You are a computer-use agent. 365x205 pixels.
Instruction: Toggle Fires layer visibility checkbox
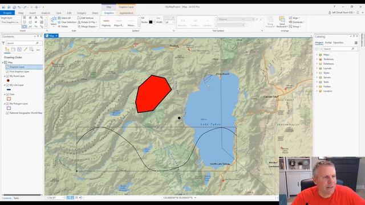(x=7, y=95)
